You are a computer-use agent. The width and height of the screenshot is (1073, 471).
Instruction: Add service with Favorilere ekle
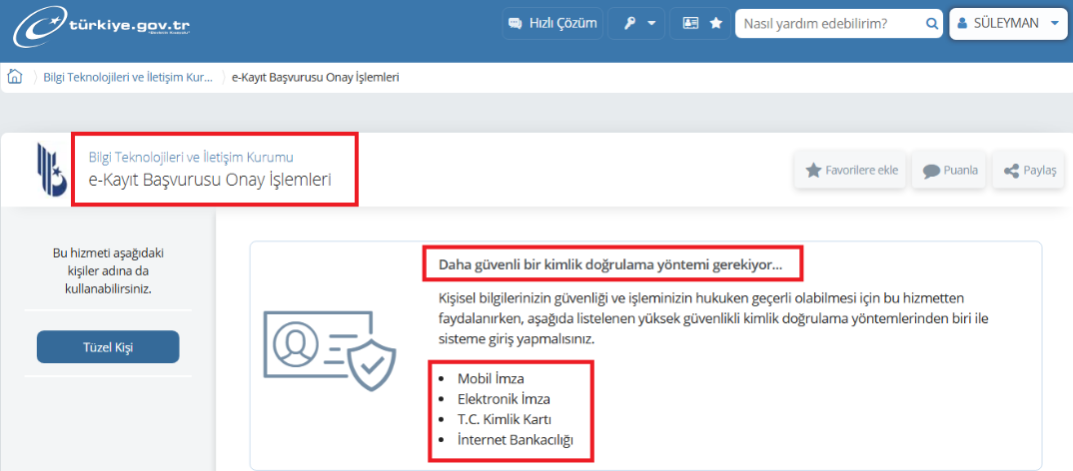(850, 171)
